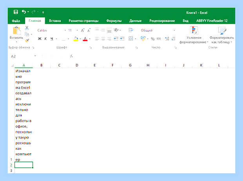Open Форматировать как таблицу menu

(x=221, y=35)
